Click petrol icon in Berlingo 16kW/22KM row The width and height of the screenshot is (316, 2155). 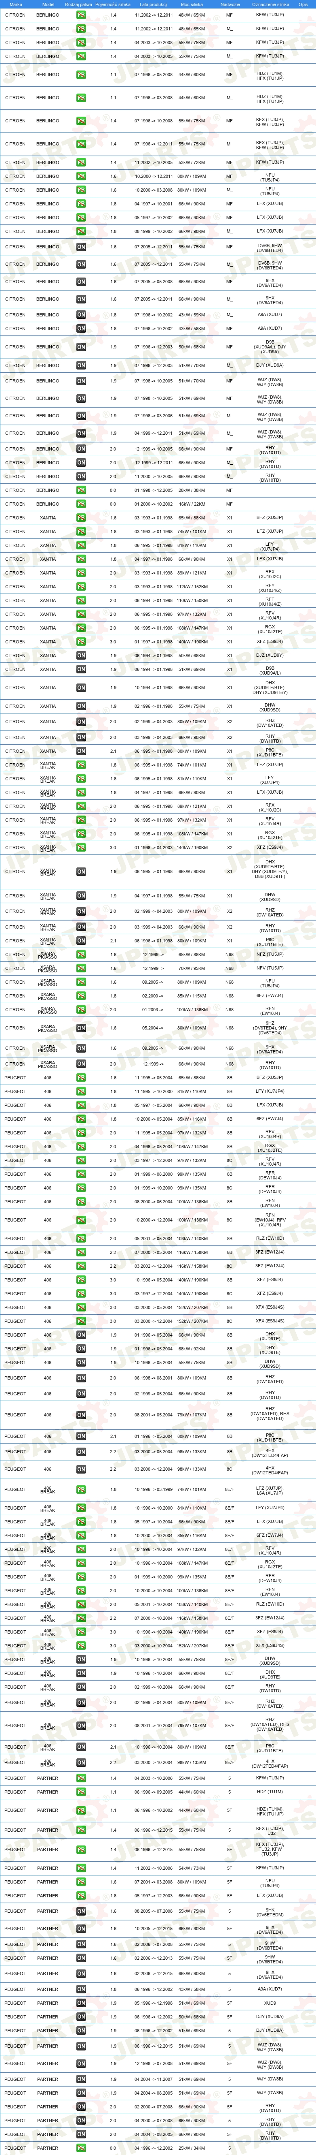[x=81, y=504]
